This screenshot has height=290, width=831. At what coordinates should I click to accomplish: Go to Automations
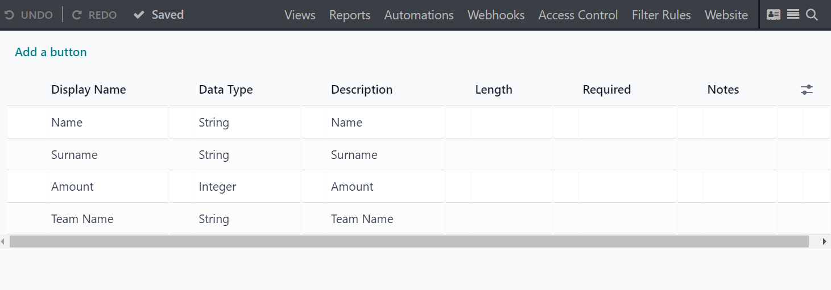419,15
